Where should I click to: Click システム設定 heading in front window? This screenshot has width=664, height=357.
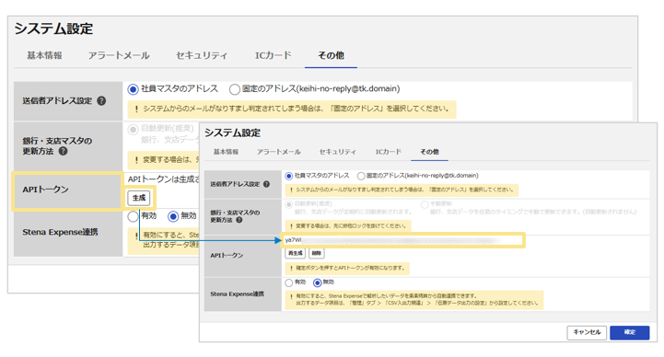point(232,132)
